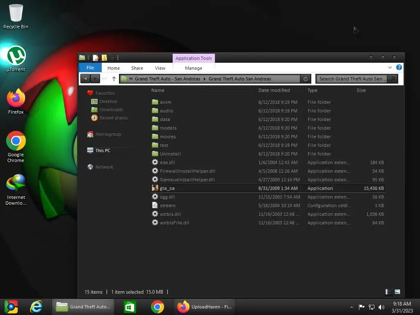
Task: Sort files by Date modified column
Action: tap(280, 90)
